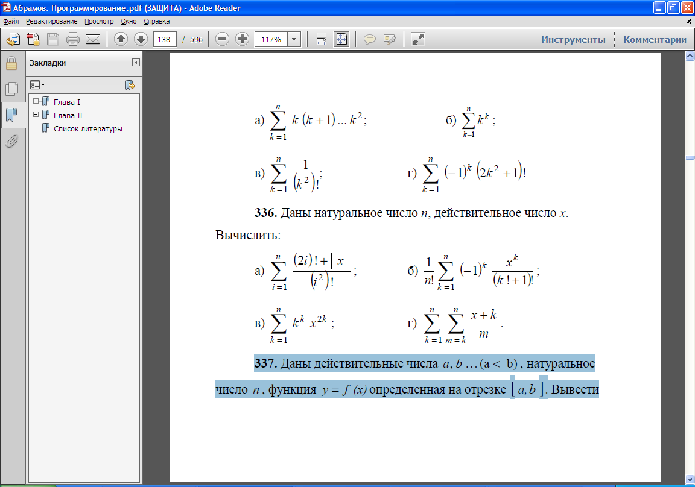The image size is (695, 487).
Task: Go to next page with down arrow
Action: coord(141,39)
